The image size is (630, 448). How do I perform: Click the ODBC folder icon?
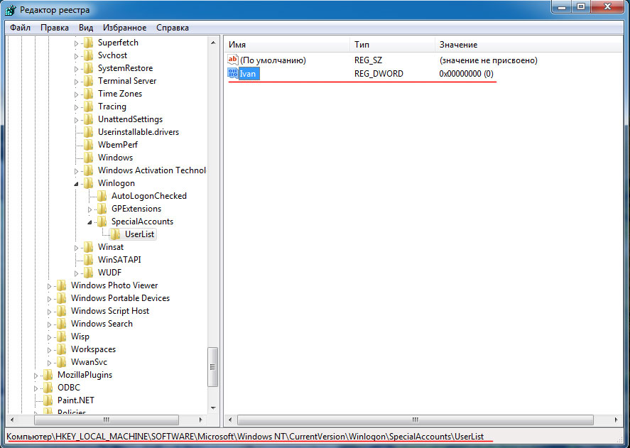48,388
